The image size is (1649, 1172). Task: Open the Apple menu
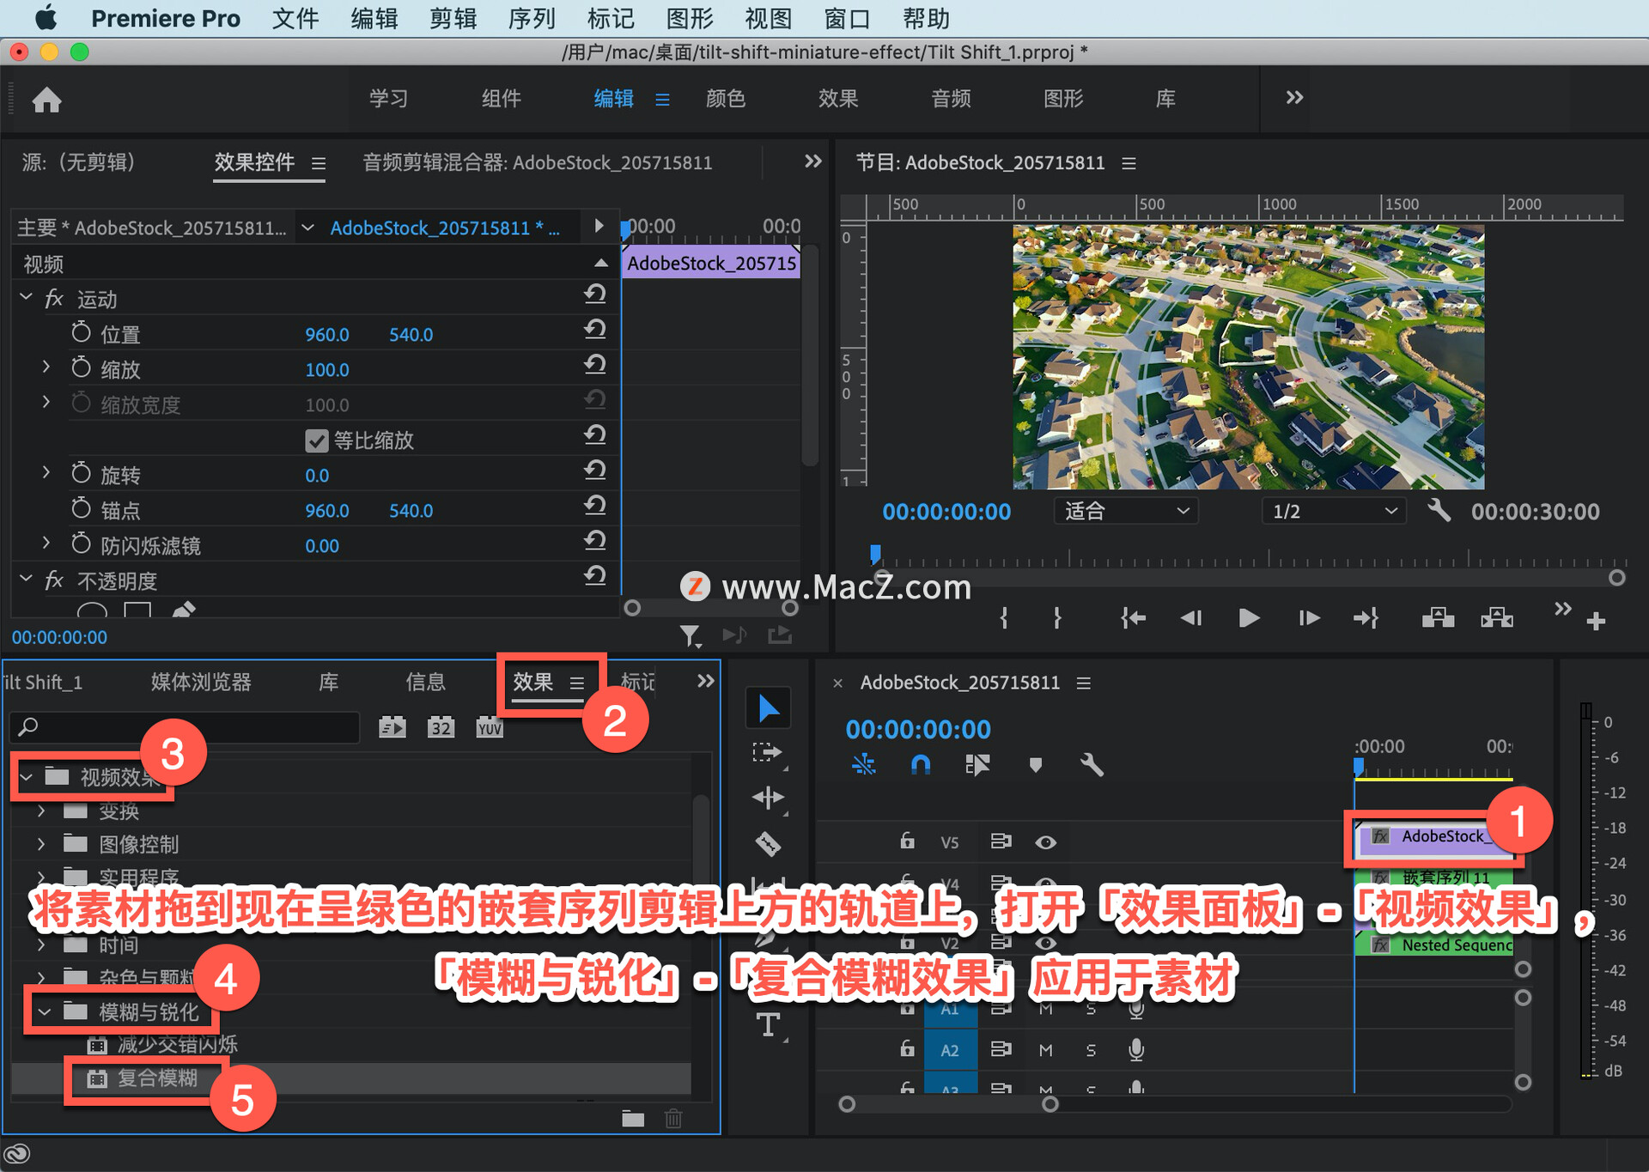[x=46, y=18]
